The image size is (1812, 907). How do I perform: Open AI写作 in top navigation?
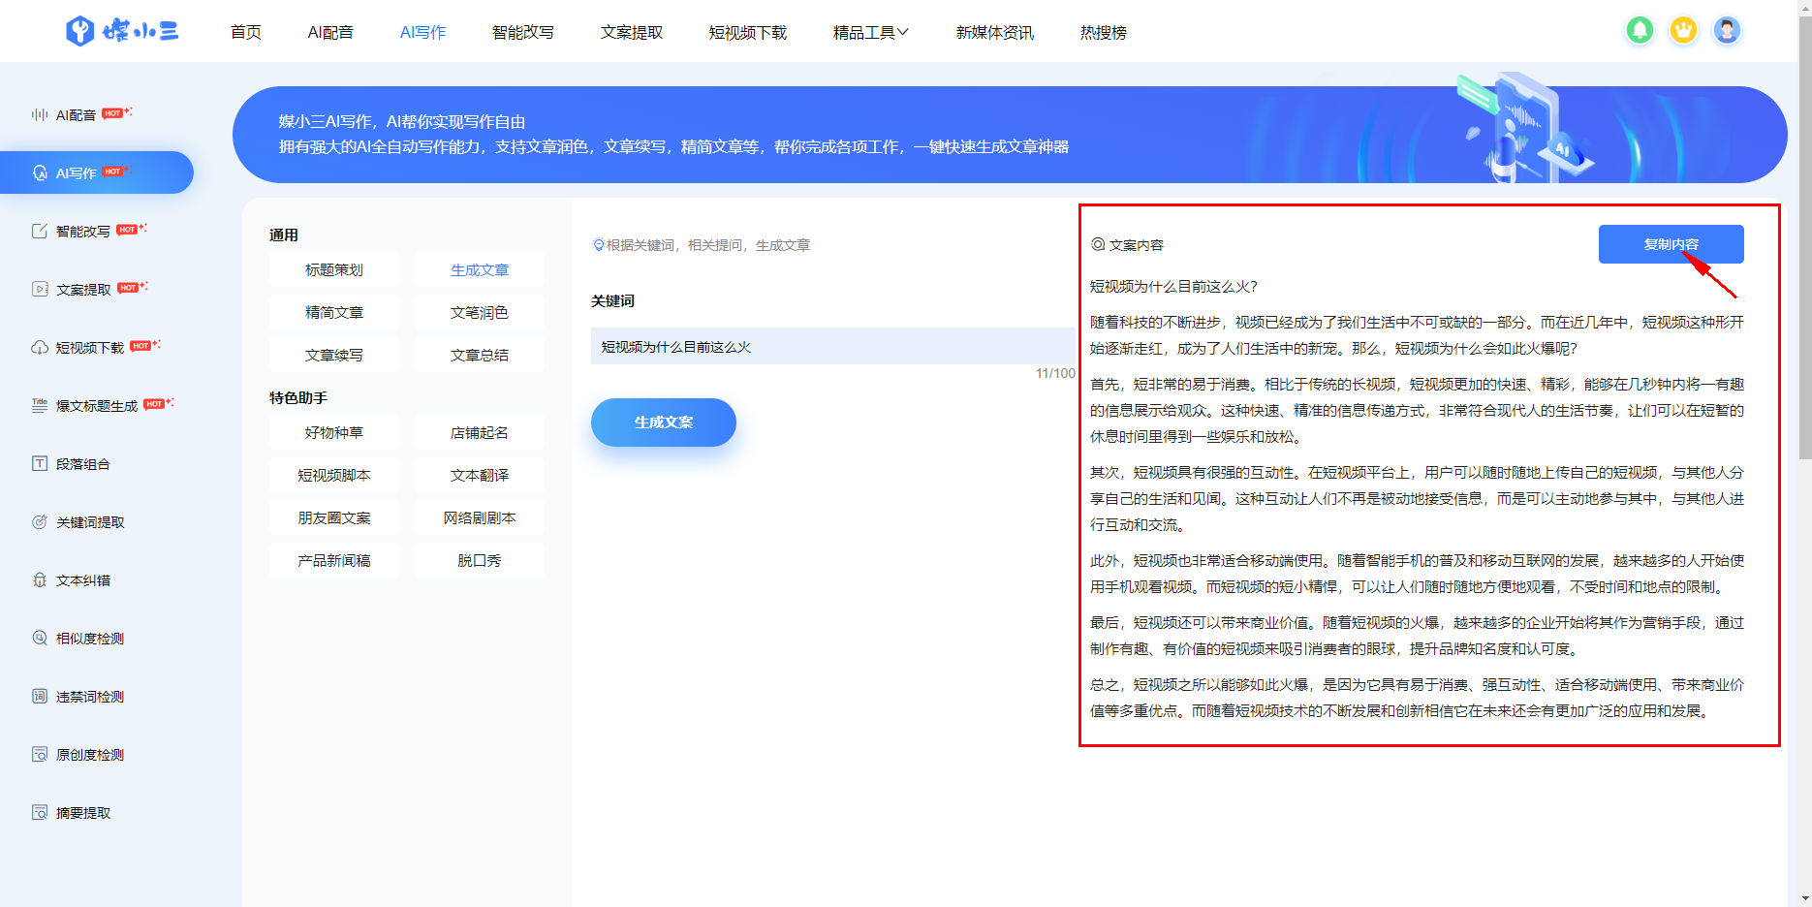click(422, 32)
